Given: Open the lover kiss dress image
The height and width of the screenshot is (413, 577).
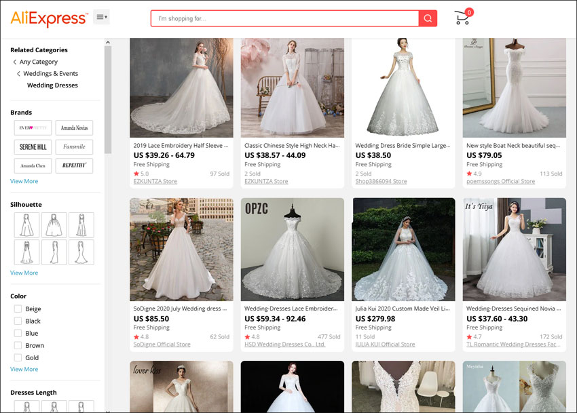Looking at the screenshot, I should pyautogui.click(x=181, y=387).
